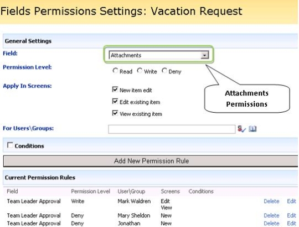
Task: Uncheck the New item edit checkbox
Action: pos(115,89)
